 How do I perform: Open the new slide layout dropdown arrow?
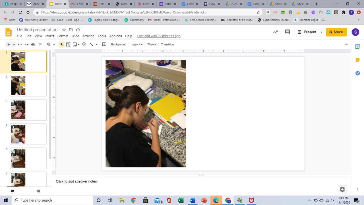click(x=14, y=45)
